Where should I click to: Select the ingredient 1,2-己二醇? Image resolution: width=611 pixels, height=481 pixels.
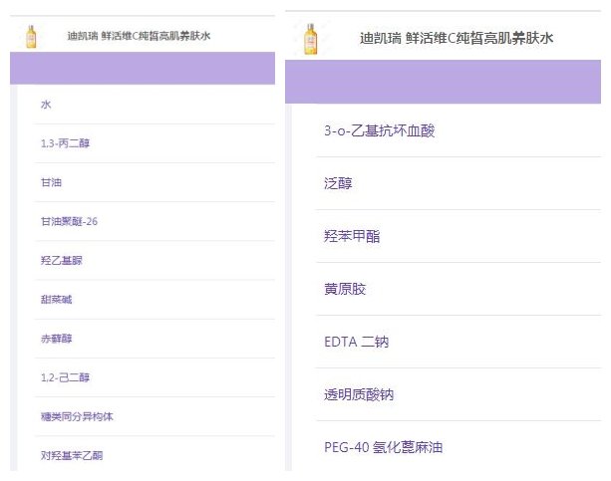65,377
